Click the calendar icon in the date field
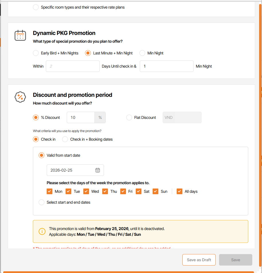 [x=98, y=170]
